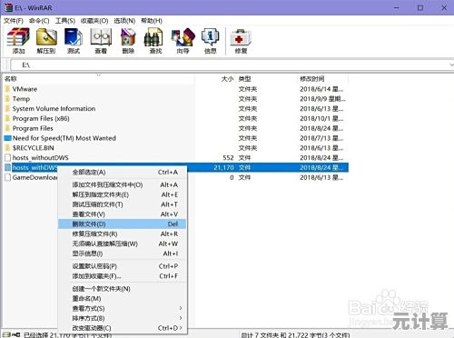
Task: Launch the 向导 (Wizard) toolbar icon
Action: point(183,41)
